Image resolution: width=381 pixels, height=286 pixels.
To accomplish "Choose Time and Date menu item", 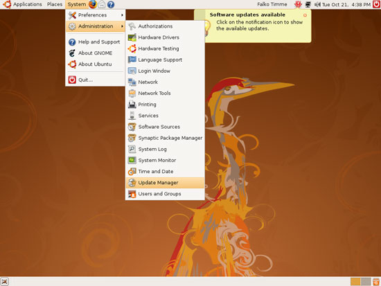I will (165, 172).
